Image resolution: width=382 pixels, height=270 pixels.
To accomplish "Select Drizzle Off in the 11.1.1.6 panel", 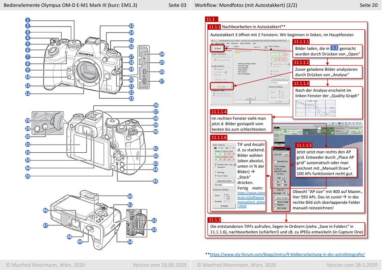I will click(225, 194).
